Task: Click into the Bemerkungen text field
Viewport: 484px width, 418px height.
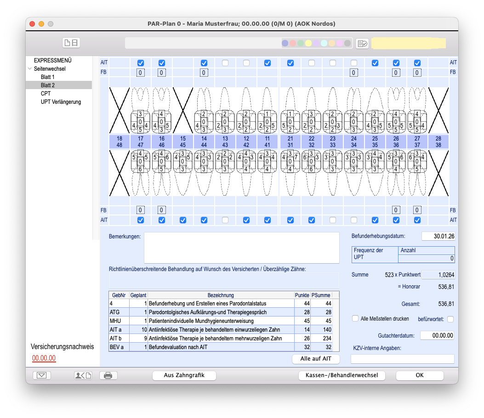Action: pos(241,248)
